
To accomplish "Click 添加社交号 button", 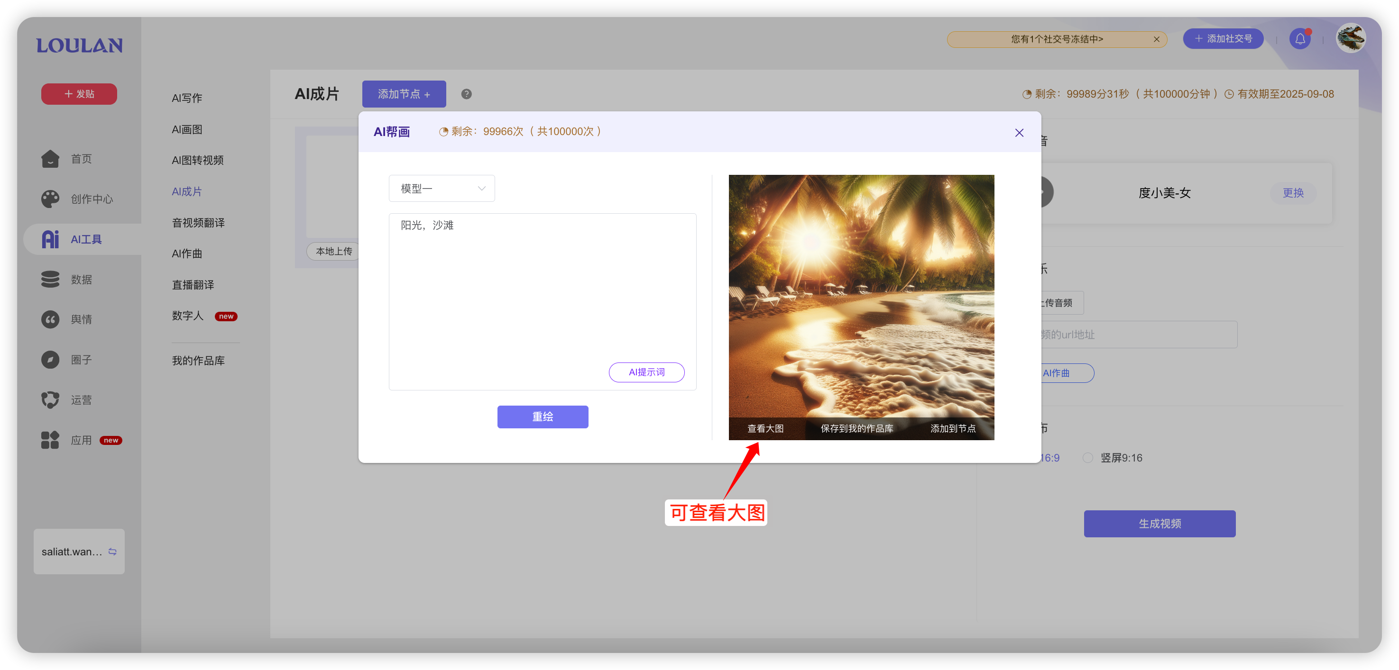I will pos(1224,39).
